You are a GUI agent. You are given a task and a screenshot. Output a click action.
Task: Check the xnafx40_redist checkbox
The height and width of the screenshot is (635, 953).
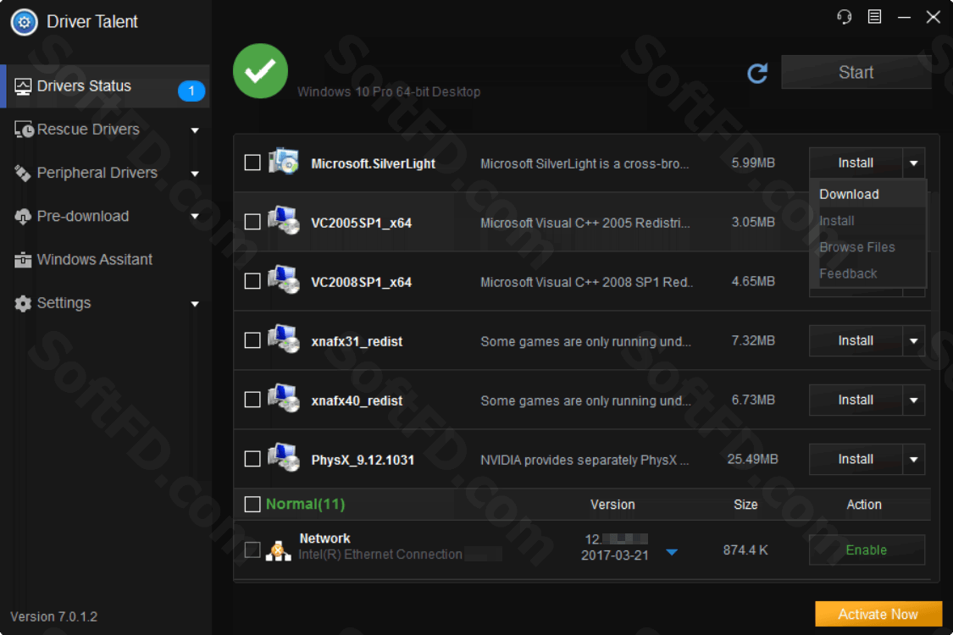(252, 400)
